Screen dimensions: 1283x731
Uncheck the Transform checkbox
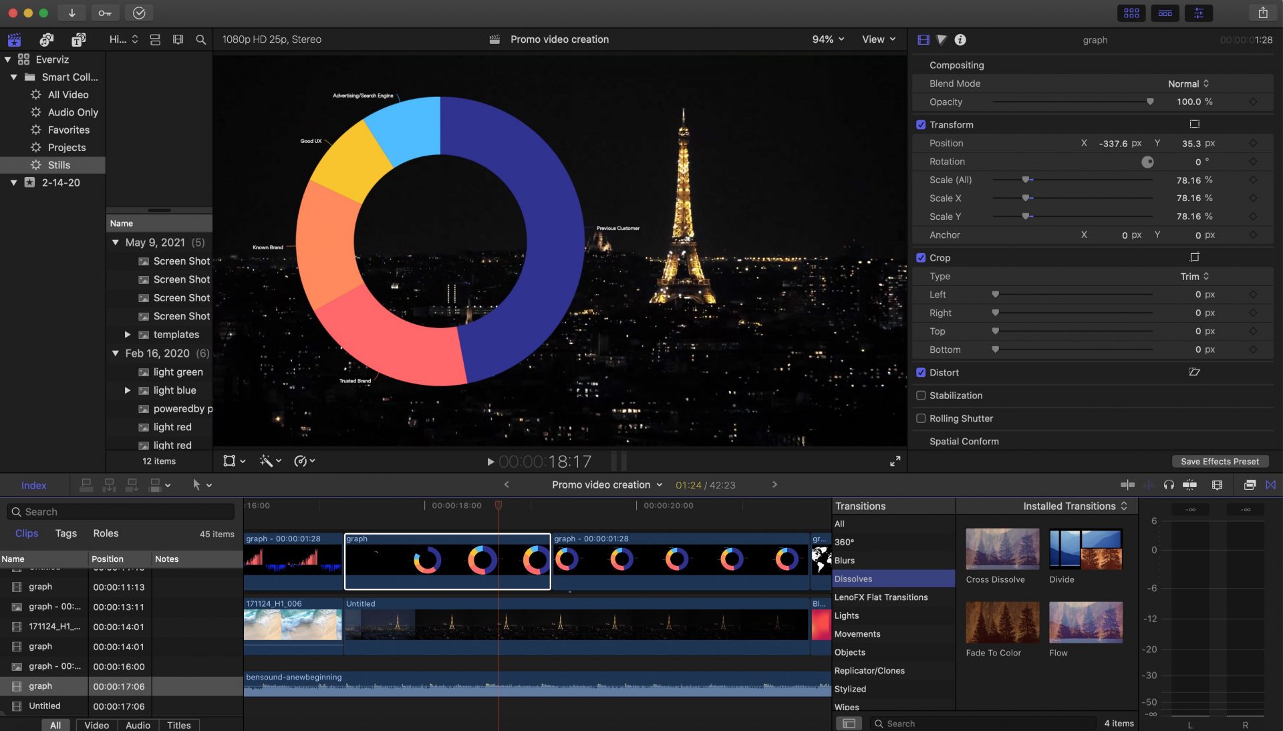pos(921,125)
